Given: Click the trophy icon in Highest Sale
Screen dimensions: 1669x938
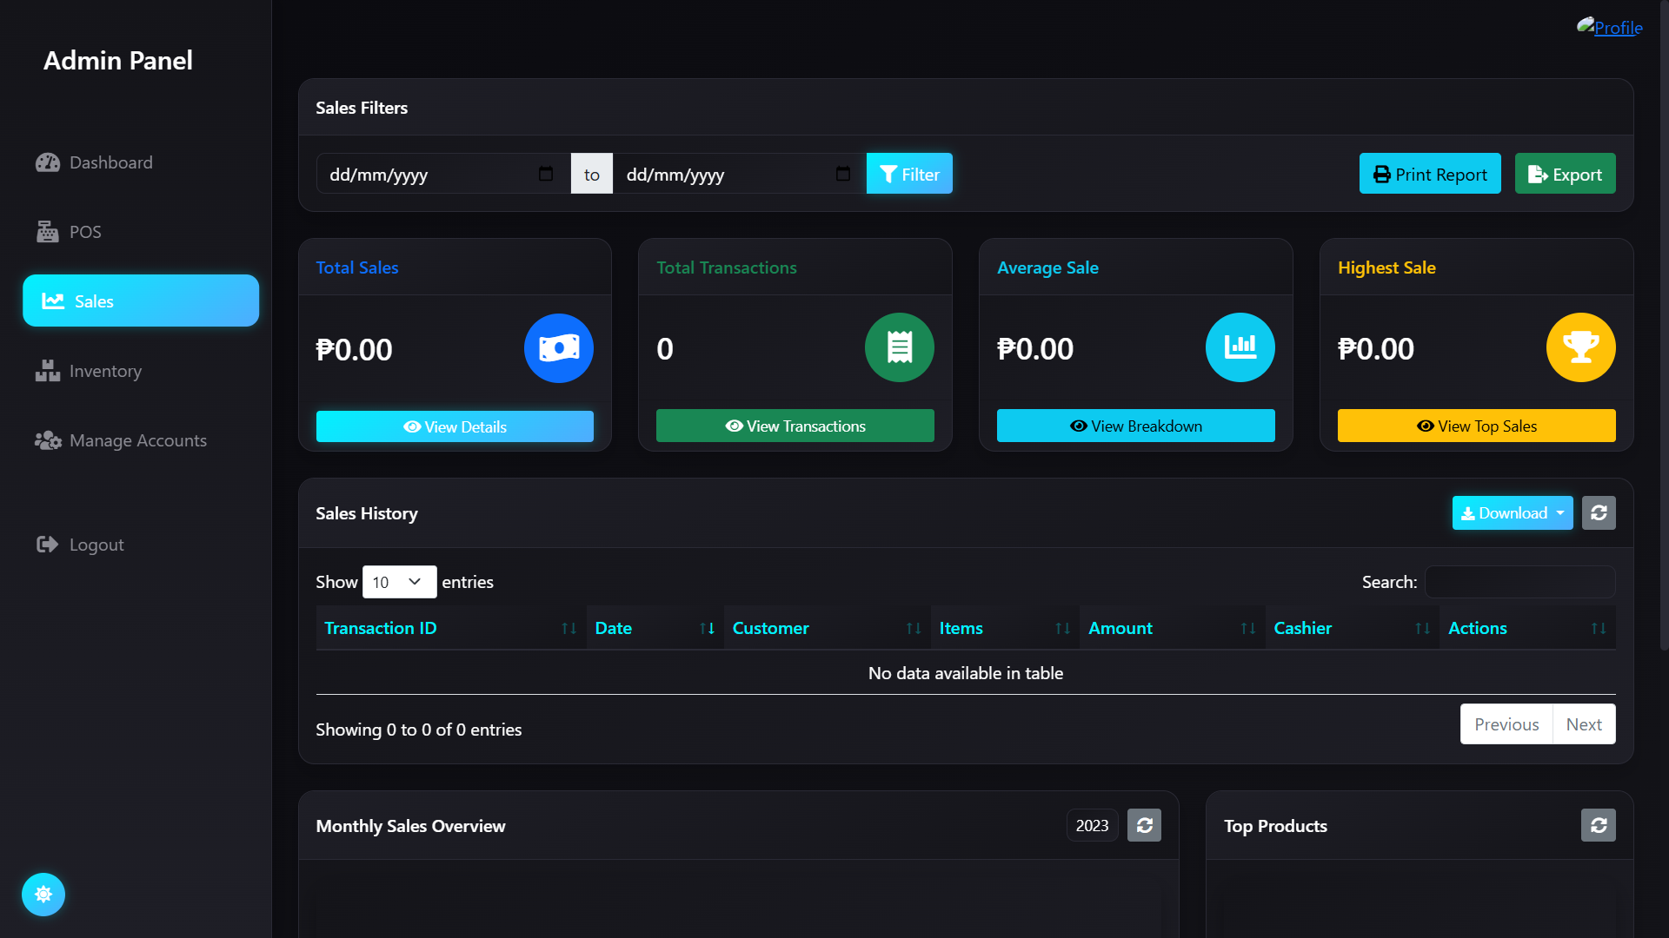Looking at the screenshot, I should pyautogui.click(x=1580, y=347).
